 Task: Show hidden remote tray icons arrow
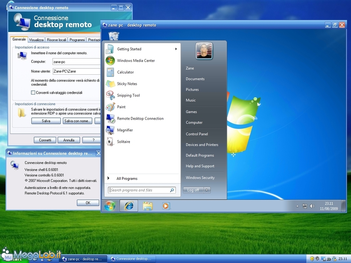point(297,206)
